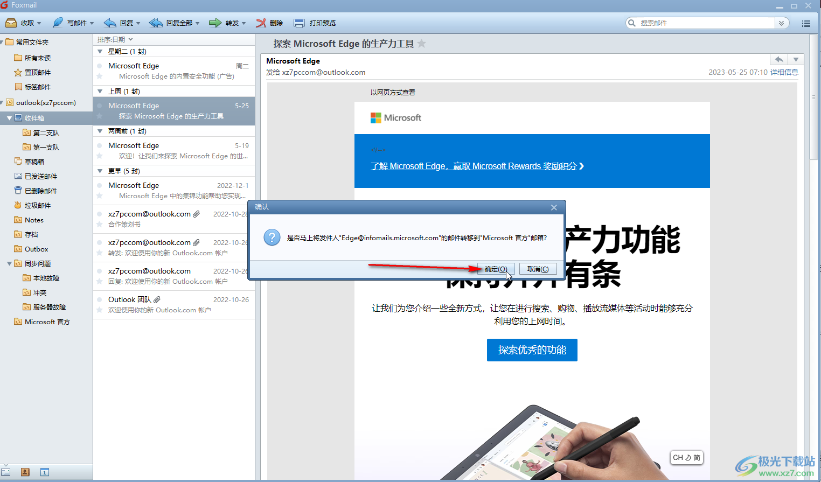This screenshot has height=482, width=821.
Task: Star the email subject title
Action: [x=422, y=44]
